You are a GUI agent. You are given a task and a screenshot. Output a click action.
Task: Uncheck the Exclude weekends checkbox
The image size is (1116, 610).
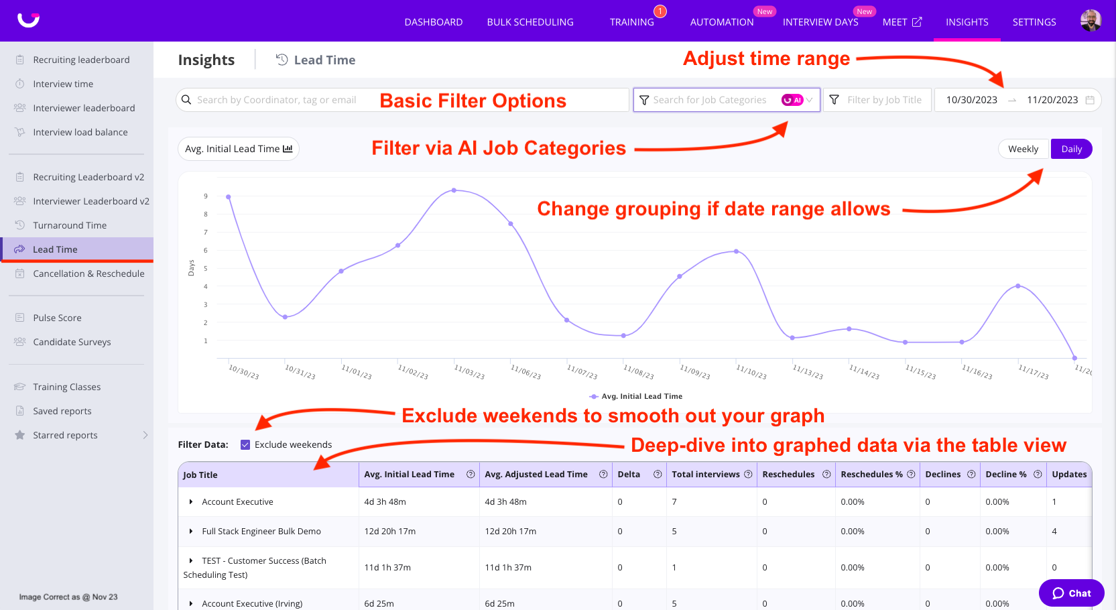(x=245, y=444)
